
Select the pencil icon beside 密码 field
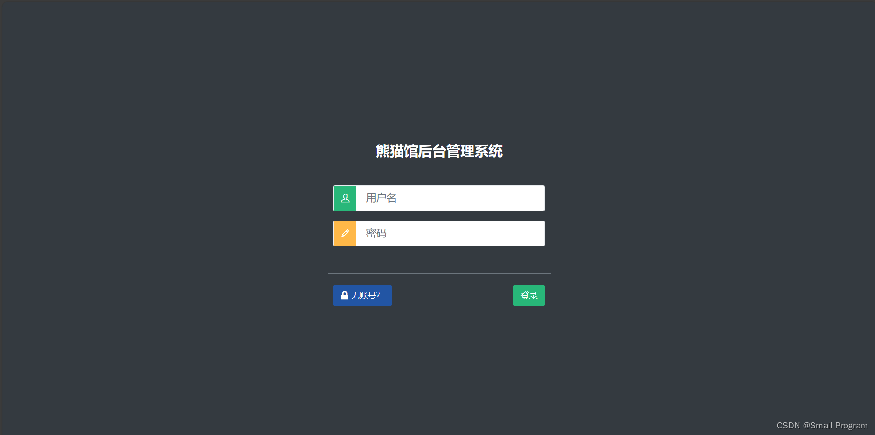click(x=345, y=233)
